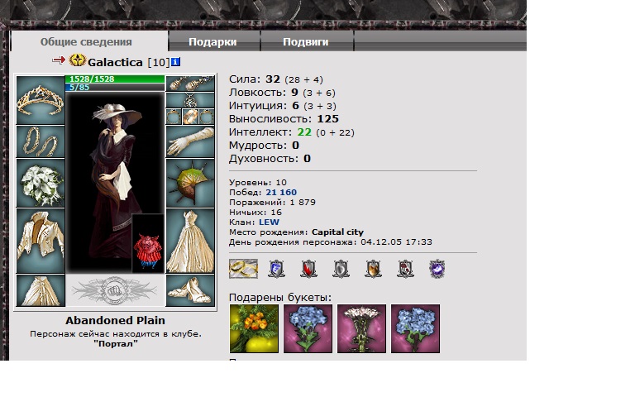Inspect the golden tiara equipment slot
Screen dimensions: 635x397
[41, 100]
